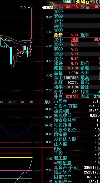Click the 固定资产 row

pyautogui.click(x=77, y=177)
